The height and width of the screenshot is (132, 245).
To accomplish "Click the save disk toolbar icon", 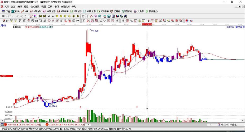I will [117, 16].
